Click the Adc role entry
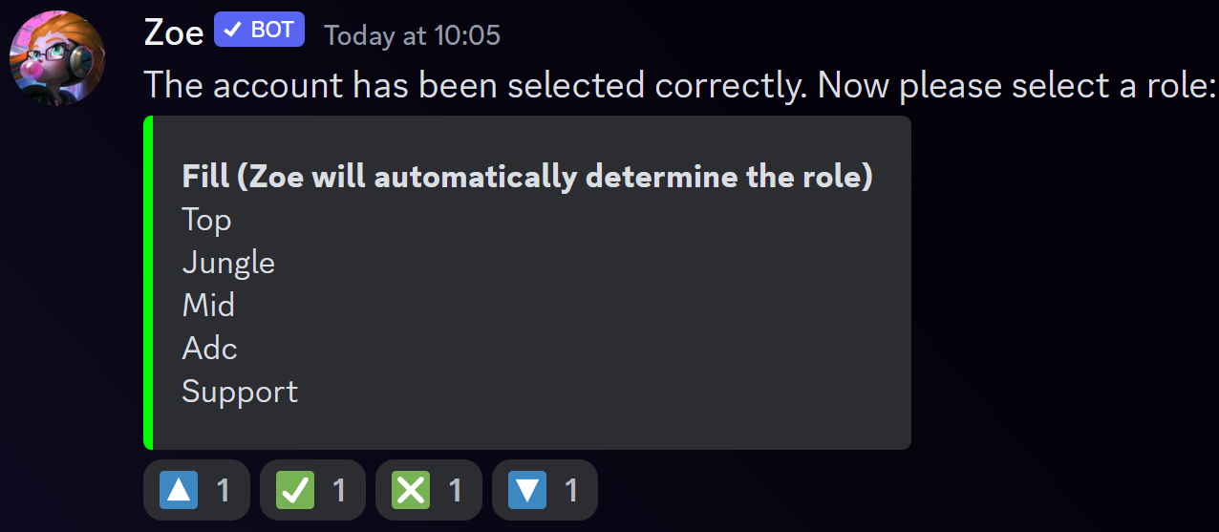The height and width of the screenshot is (532, 1219). point(209,349)
